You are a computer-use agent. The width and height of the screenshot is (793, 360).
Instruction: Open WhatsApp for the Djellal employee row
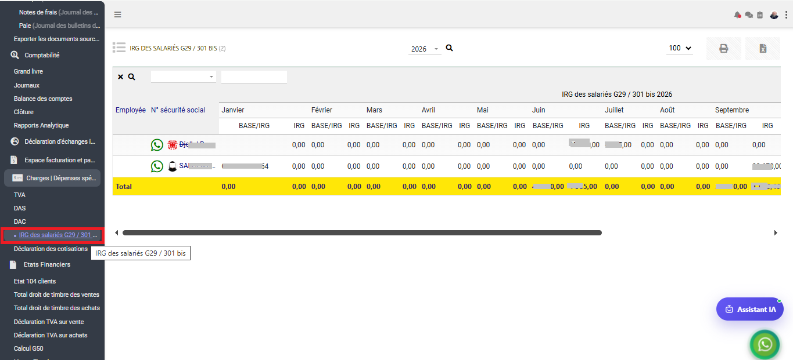coord(157,145)
